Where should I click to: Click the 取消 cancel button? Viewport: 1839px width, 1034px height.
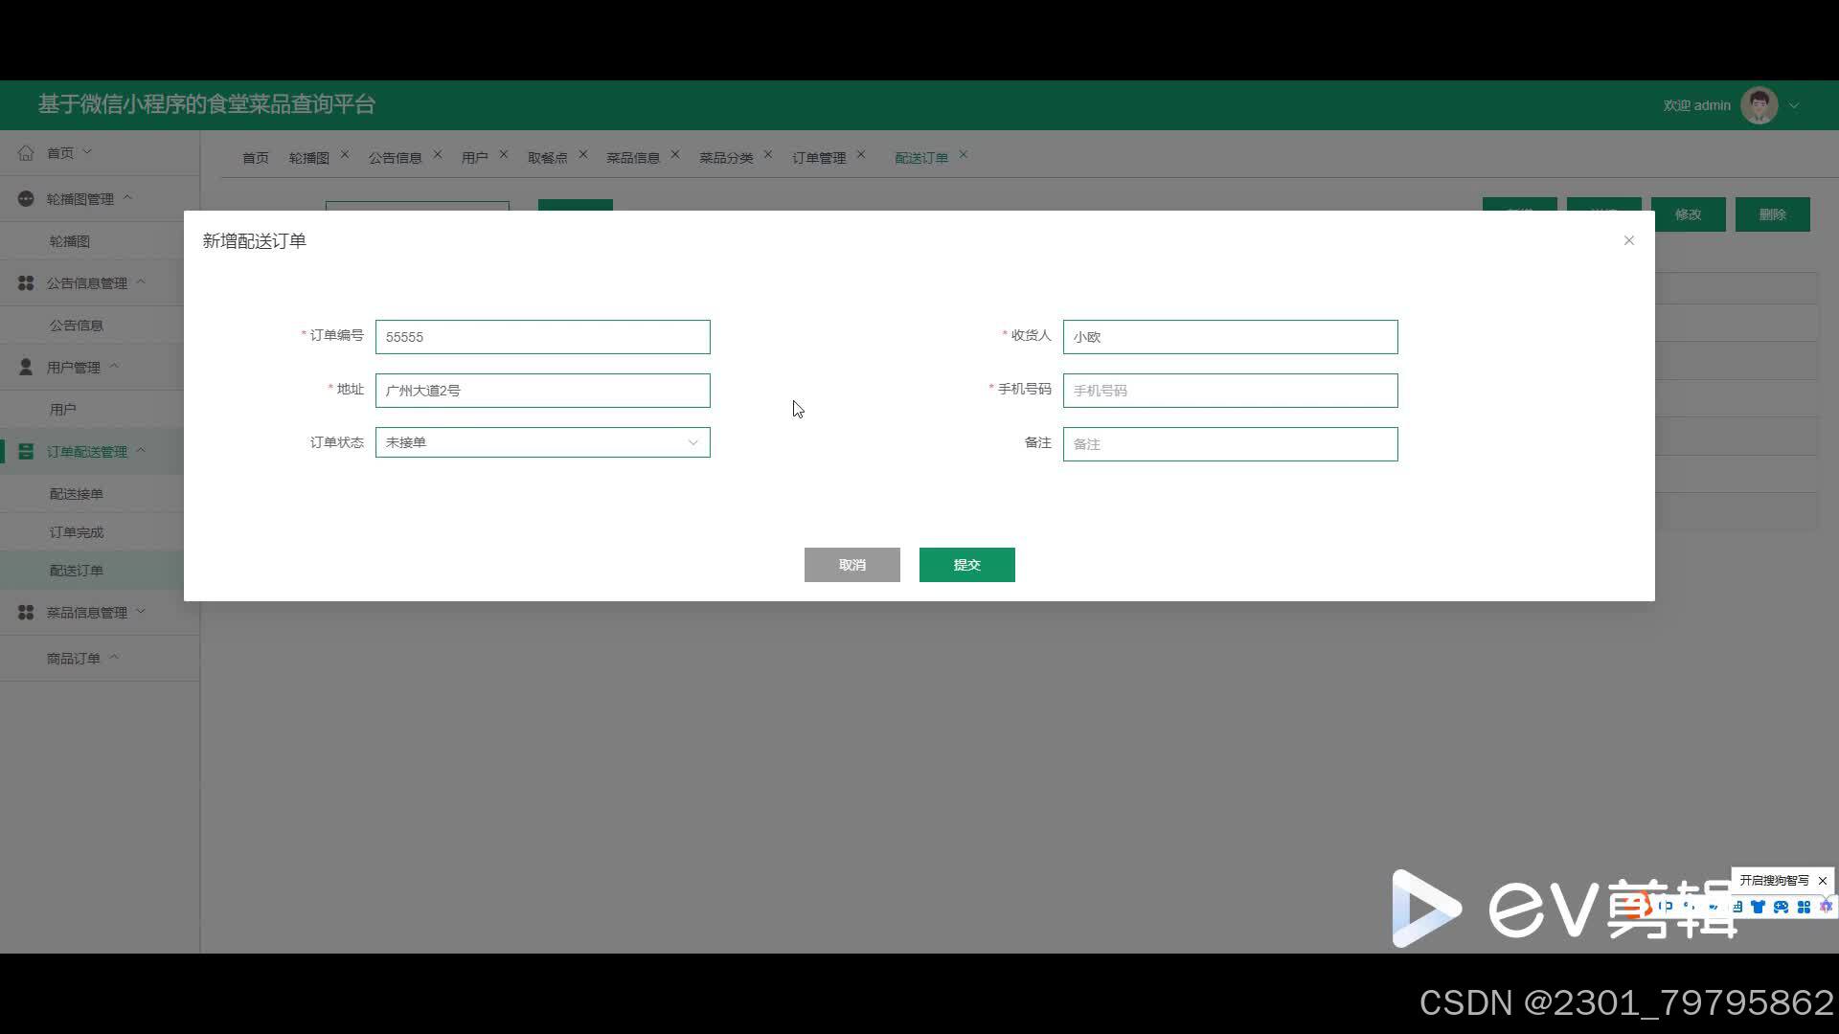coord(851,565)
